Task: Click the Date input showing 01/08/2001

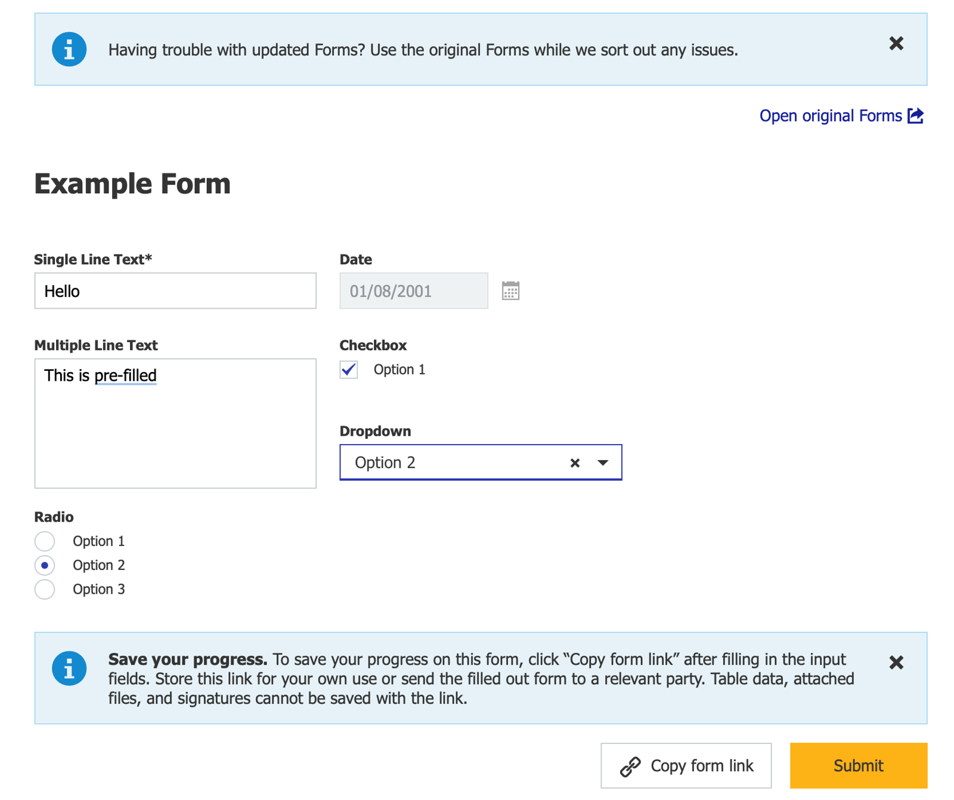Action: 413,291
